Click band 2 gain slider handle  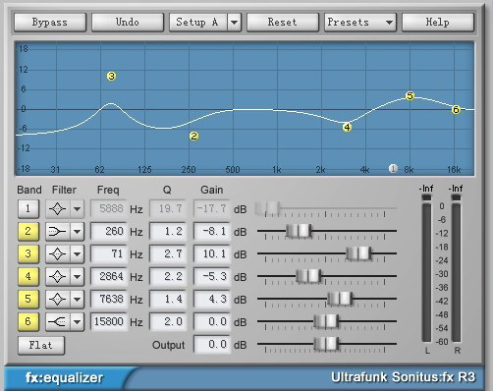299,231
